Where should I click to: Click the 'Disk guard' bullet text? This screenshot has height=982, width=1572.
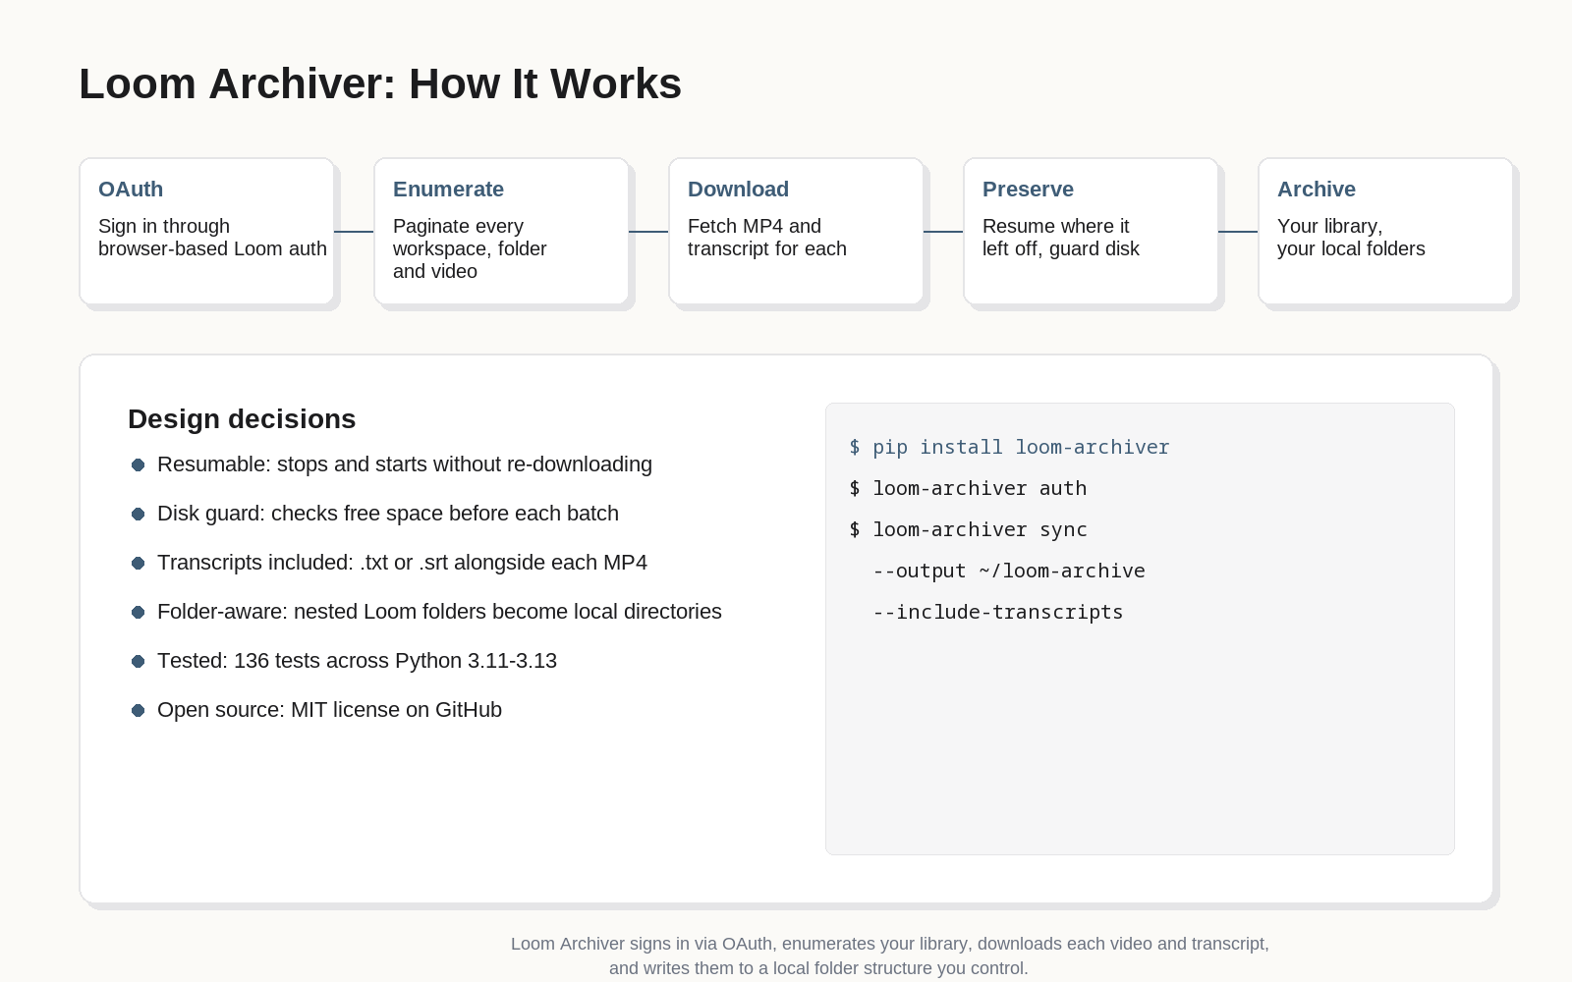click(x=388, y=514)
